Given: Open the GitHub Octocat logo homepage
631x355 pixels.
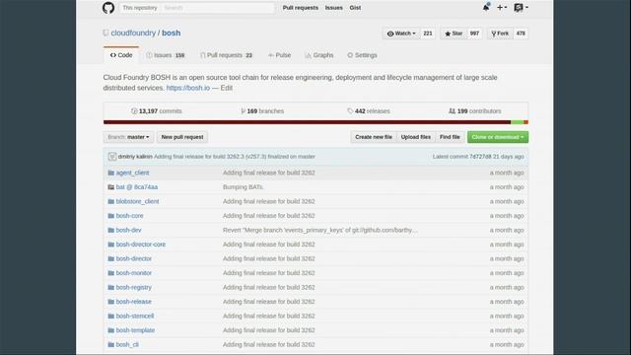Looking at the screenshot, I should click(108, 8).
